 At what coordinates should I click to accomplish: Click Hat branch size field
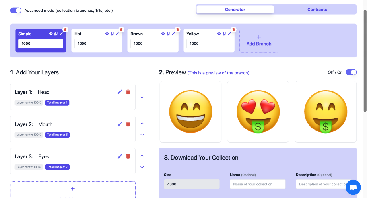coord(97,44)
